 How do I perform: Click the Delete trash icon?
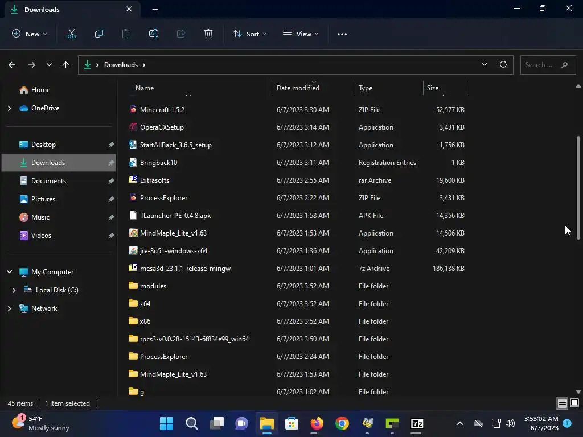(208, 34)
